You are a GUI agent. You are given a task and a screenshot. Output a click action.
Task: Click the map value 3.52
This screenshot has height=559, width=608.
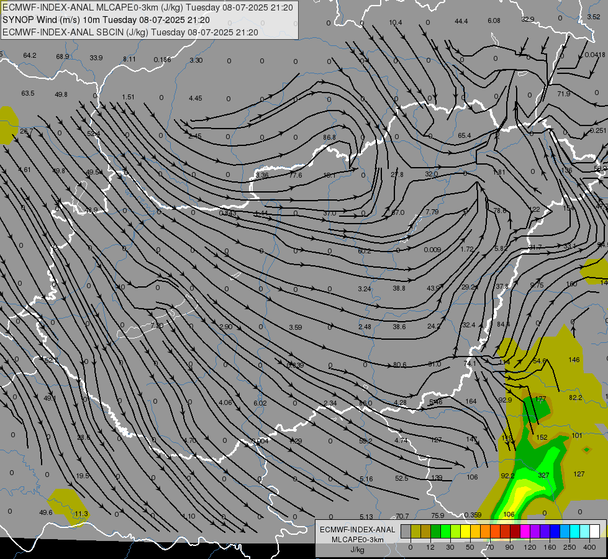coord(593,17)
